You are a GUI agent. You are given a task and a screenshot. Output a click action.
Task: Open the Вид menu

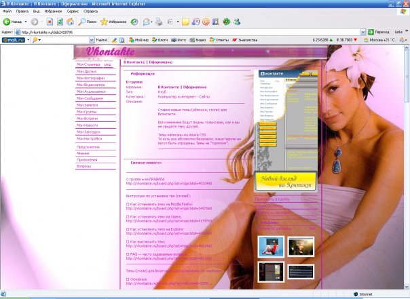click(36, 12)
